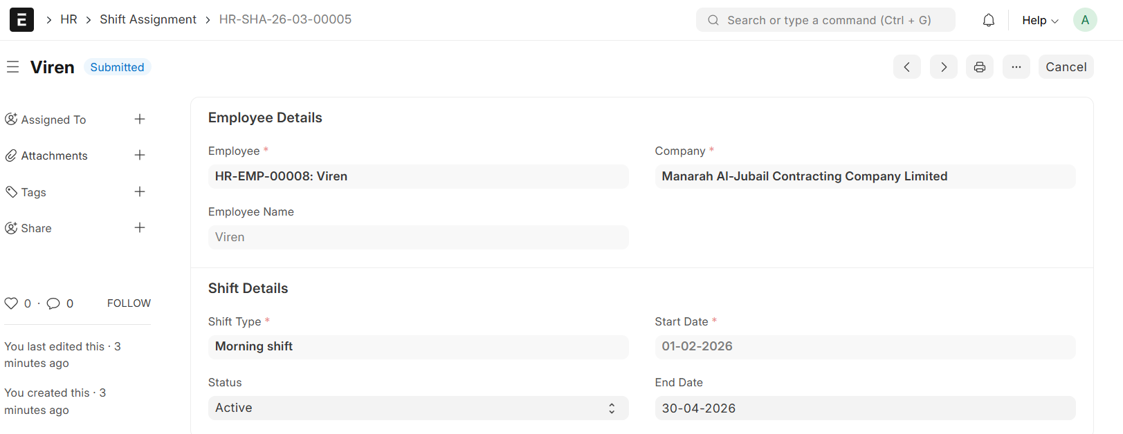Add an attachment with the plus icon
This screenshot has height=434, width=1123.
click(140, 155)
